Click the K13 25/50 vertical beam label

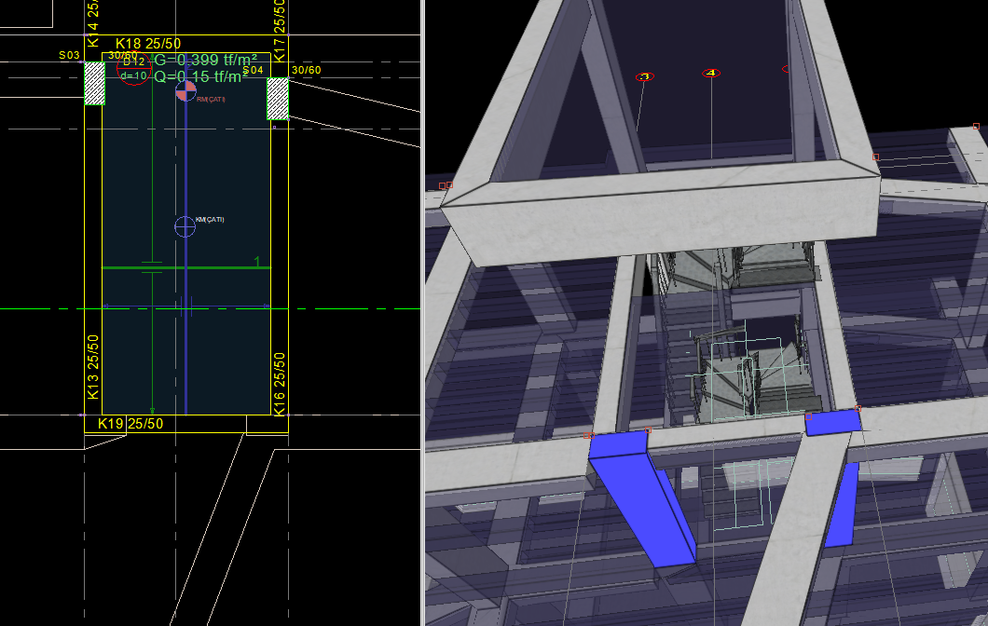click(93, 366)
